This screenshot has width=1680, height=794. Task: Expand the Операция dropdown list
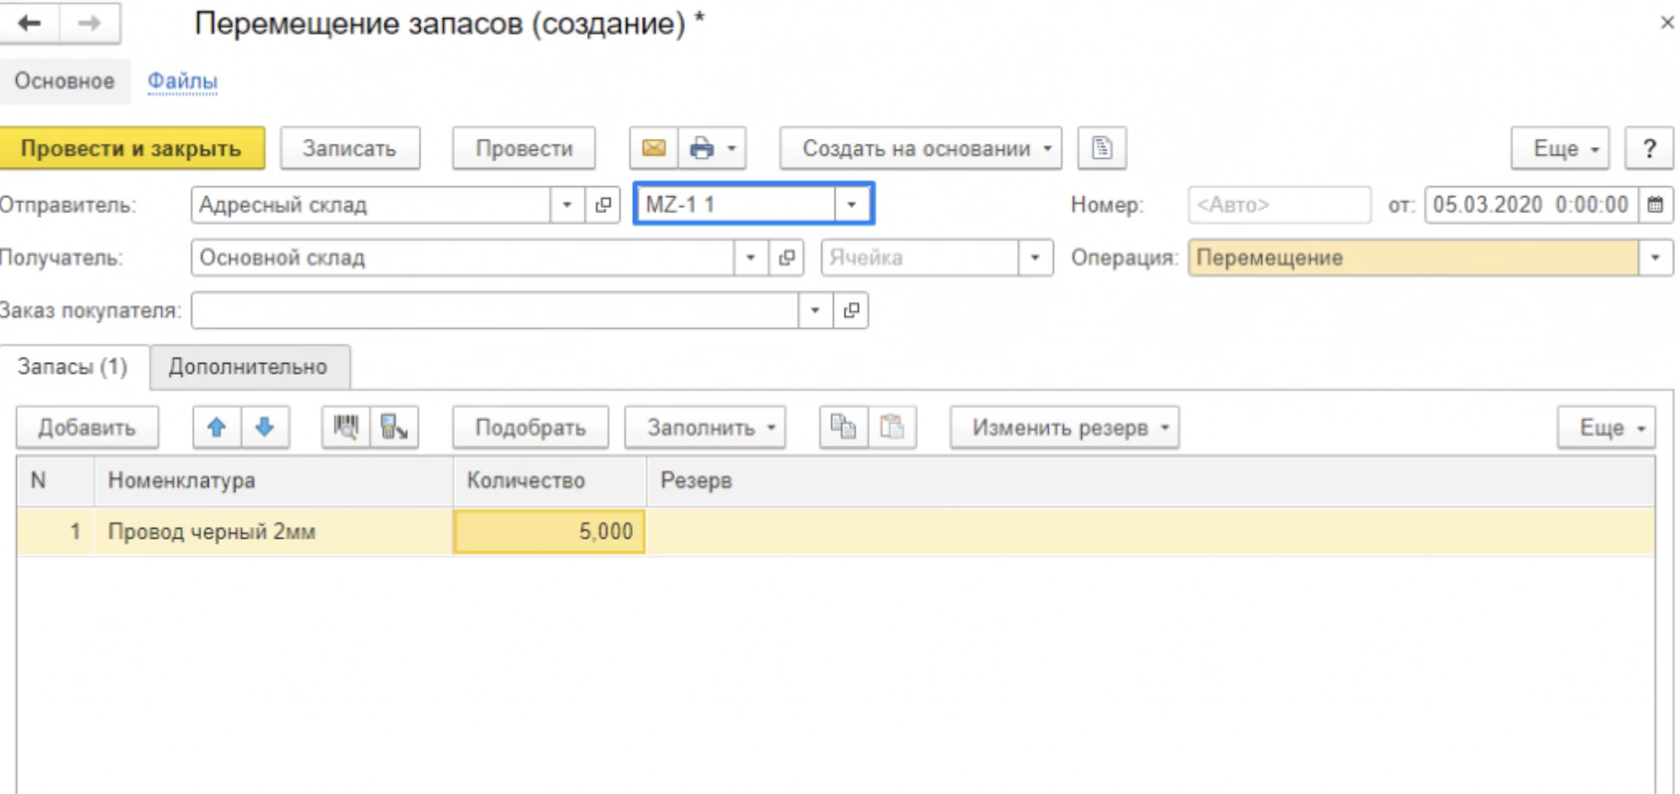pos(1655,258)
